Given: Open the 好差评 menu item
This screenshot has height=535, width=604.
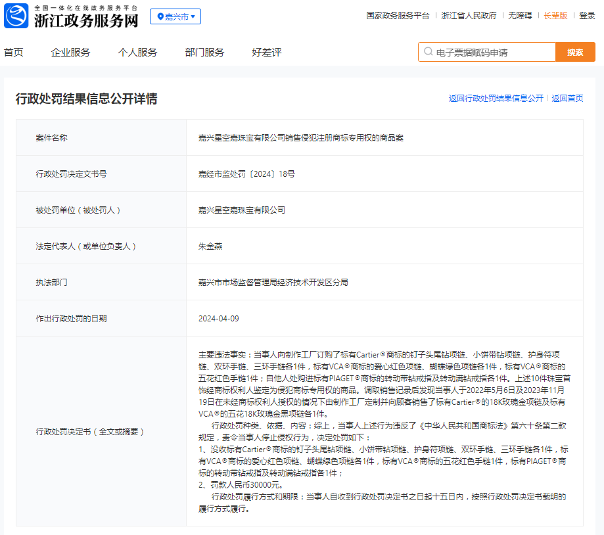Looking at the screenshot, I should (x=267, y=53).
